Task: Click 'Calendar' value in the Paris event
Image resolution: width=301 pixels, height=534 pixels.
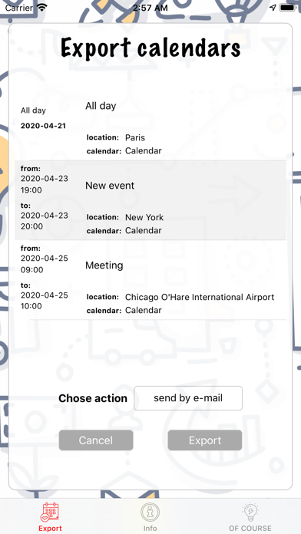Action: 143,151
